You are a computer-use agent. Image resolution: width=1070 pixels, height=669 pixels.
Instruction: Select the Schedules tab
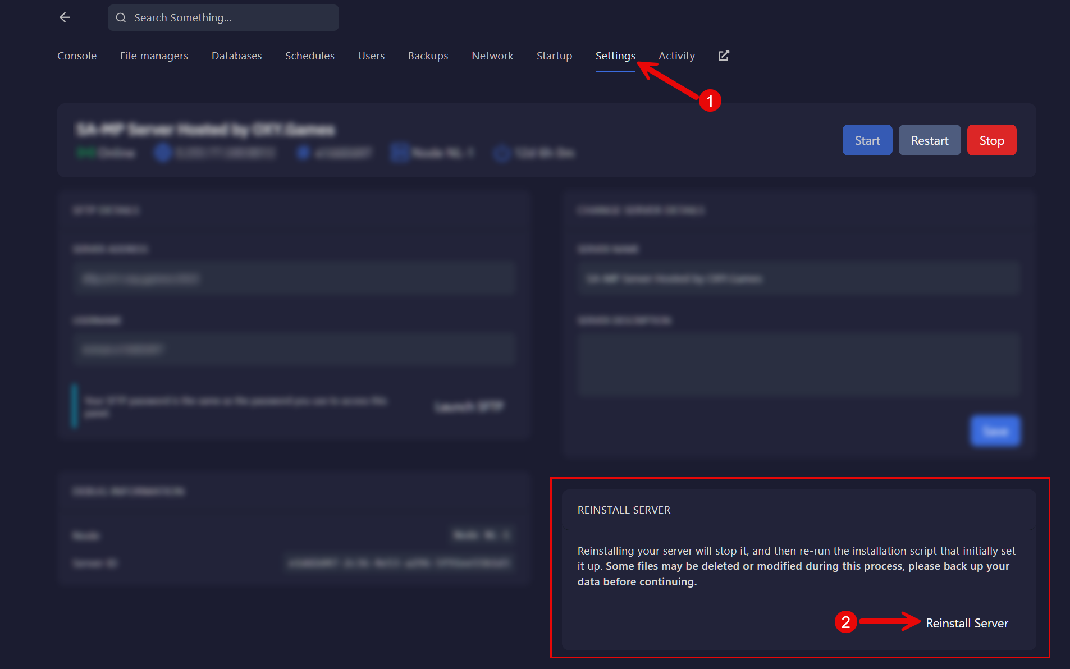pyautogui.click(x=309, y=56)
